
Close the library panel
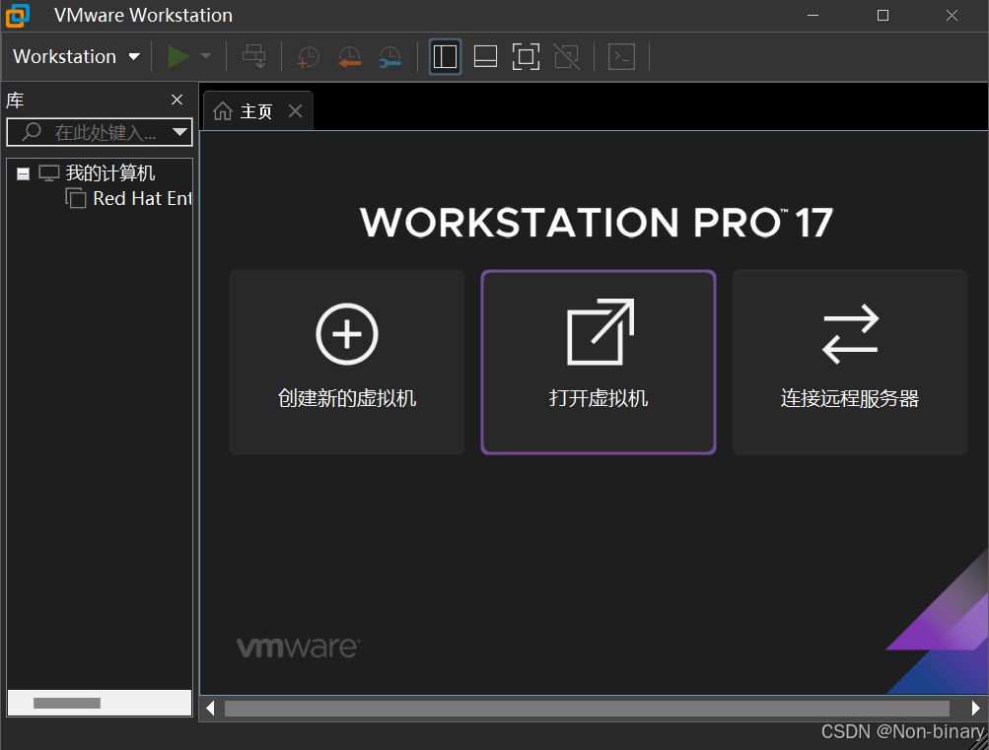[x=177, y=100]
